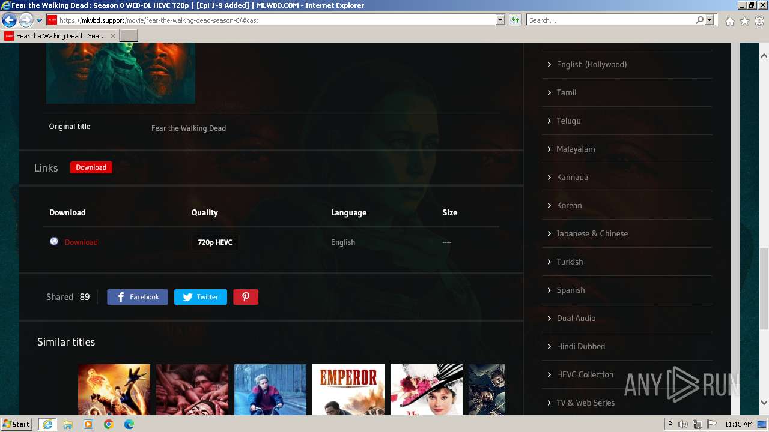
Task: Open Hindi Dubbed category link
Action: click(x=580, y=346)
